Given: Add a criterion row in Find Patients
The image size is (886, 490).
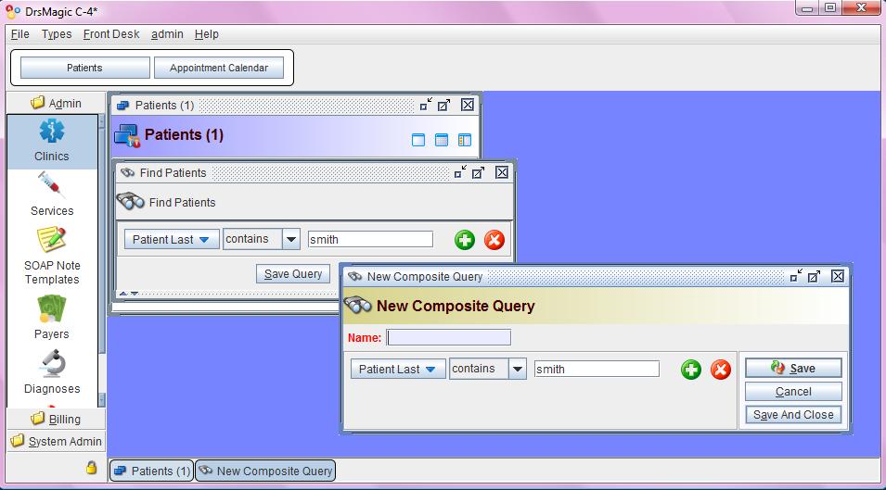Looking at the screenshot, I should click(x=465, y=240).
